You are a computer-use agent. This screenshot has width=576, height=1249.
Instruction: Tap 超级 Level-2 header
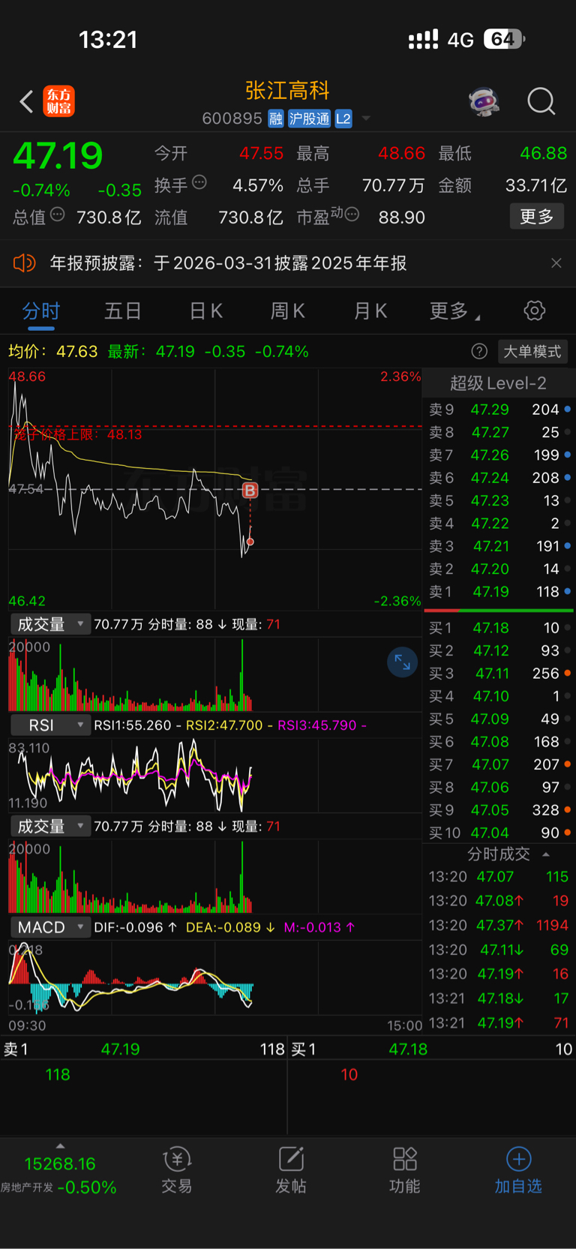coord(498,383)
